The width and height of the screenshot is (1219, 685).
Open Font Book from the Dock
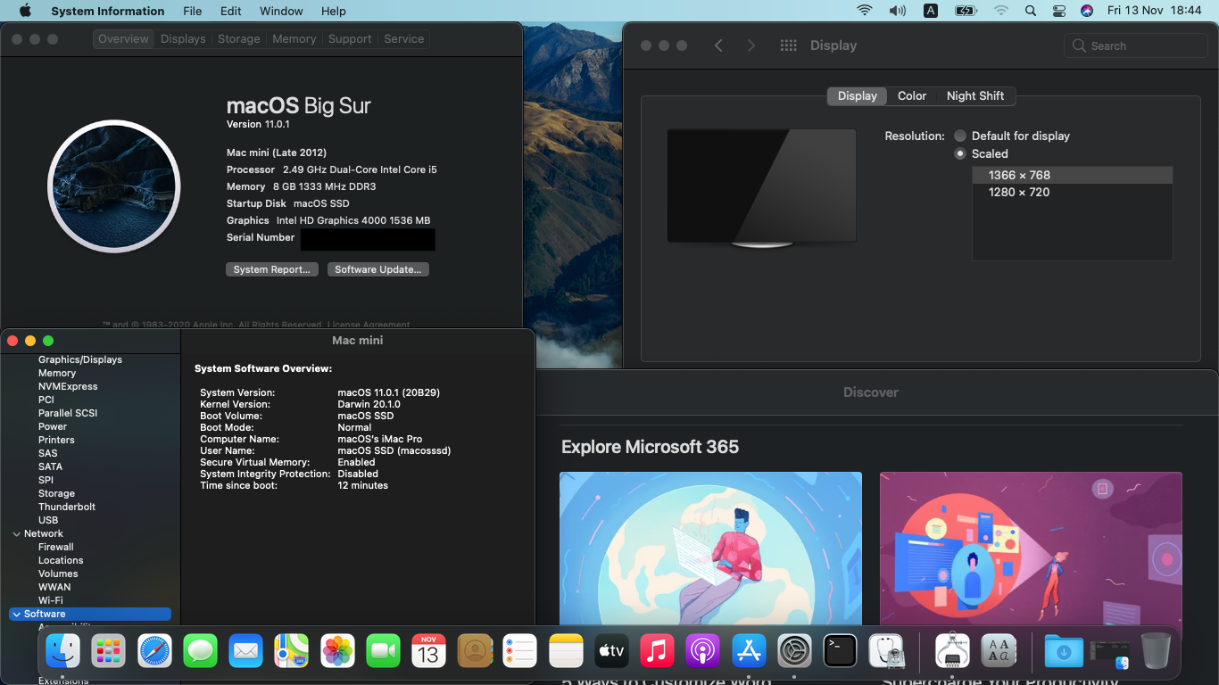[x=999, y=651]
